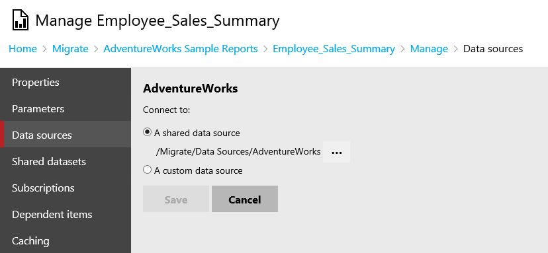The height and width of the screenshot is (253, 548).
Task: Click the /Migrate/Data Sources/AdventureWorks path text
Action: tap(238, 151)
